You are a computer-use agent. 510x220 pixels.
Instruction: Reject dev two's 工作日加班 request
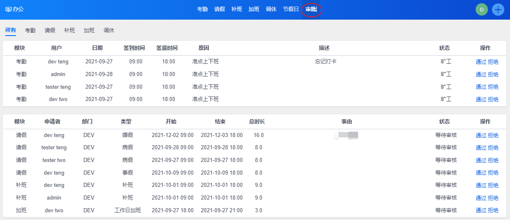[x=493, y=211]
